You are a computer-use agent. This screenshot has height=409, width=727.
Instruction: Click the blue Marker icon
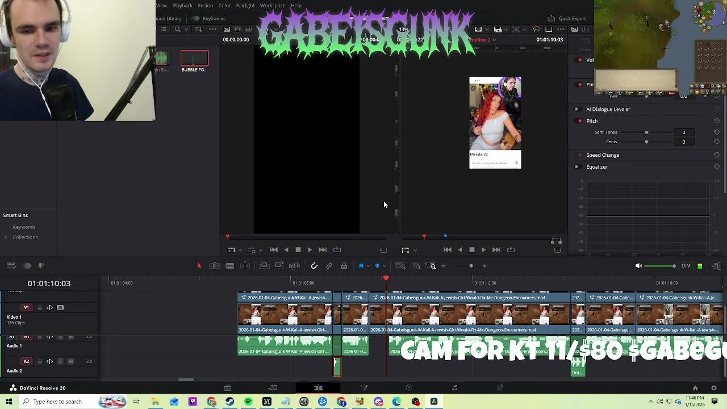(377, 266)
